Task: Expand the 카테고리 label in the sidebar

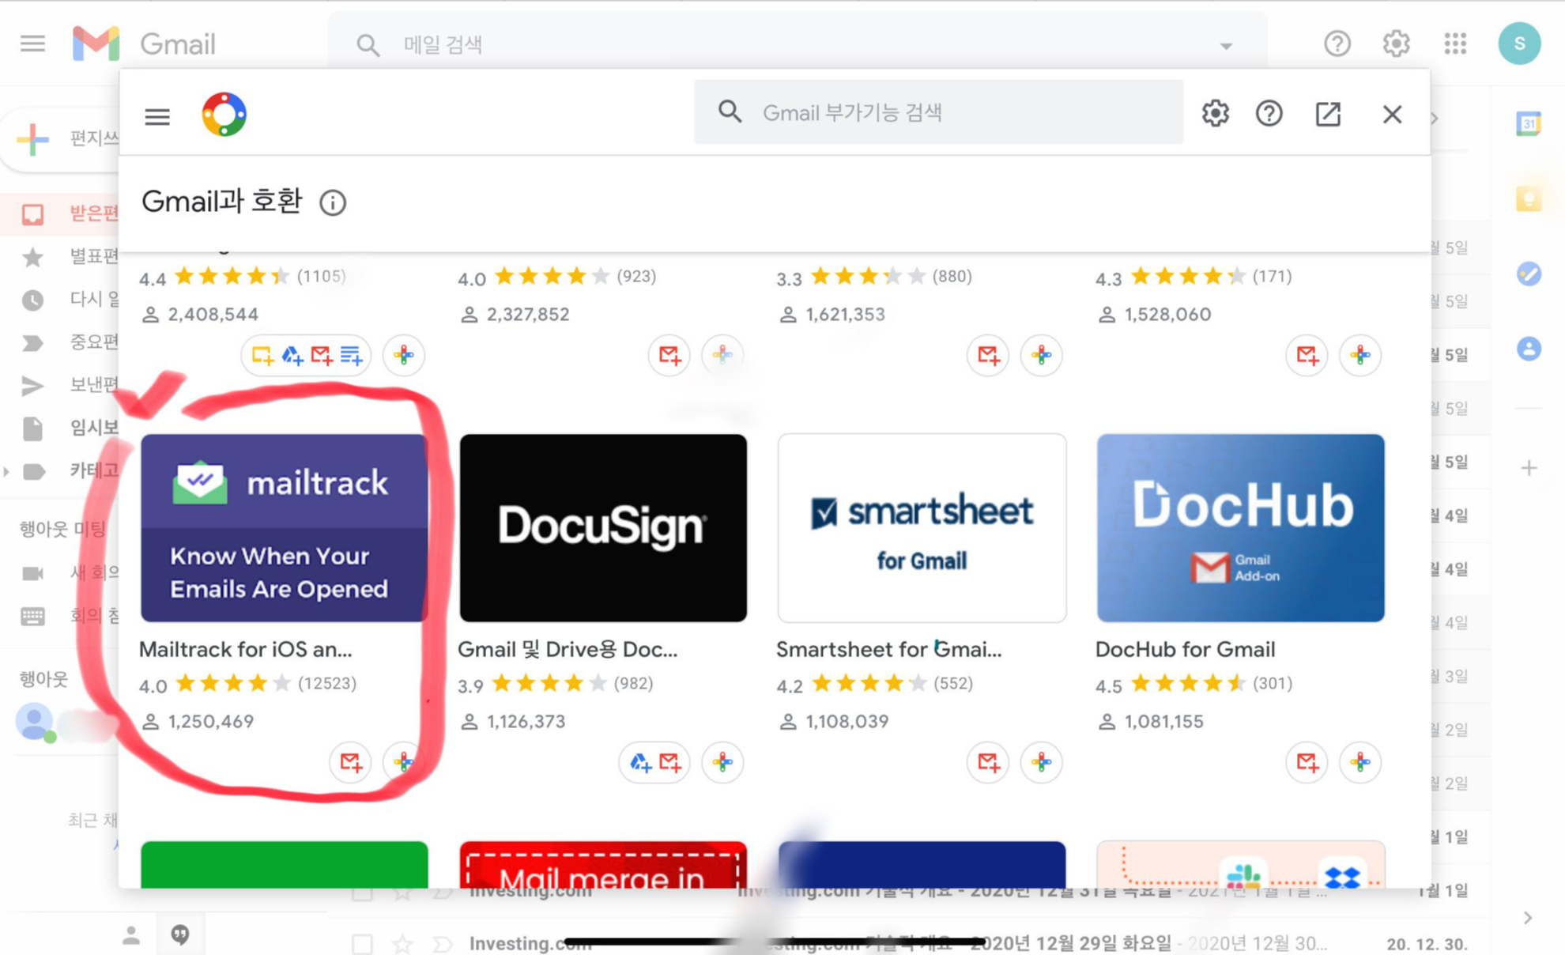Action: pos(7,472)
